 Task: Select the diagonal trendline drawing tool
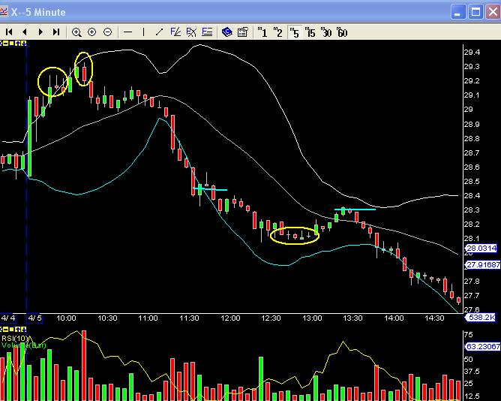click(159, 32)
